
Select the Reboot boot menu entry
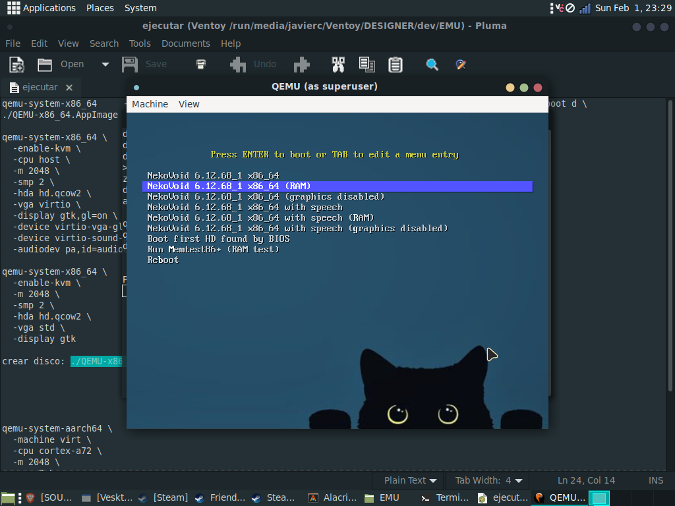pyautogui.click(x=163, y=260)
